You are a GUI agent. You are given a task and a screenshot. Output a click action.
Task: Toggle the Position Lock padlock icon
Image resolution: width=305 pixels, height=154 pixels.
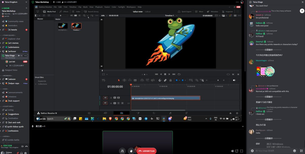tap(171, 80)
